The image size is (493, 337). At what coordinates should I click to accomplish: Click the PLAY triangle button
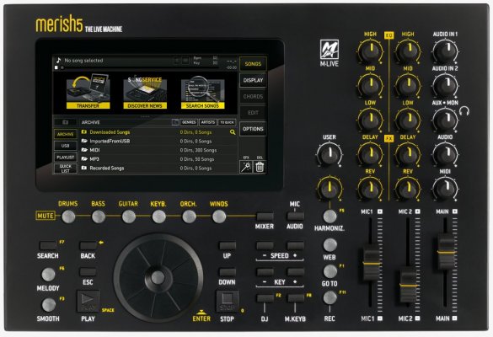[88, 301]
